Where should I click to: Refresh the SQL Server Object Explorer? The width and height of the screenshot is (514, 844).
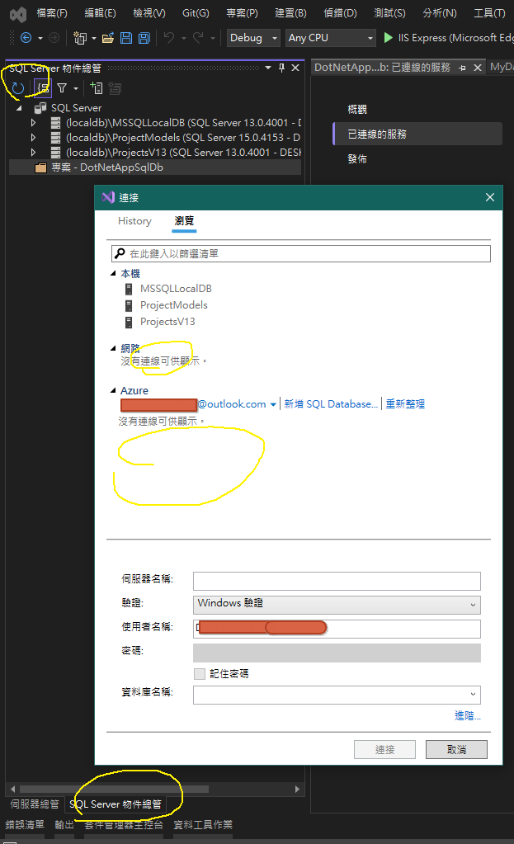coord(18,87)
